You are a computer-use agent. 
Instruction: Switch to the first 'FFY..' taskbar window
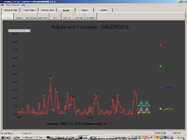click(40, 138)
